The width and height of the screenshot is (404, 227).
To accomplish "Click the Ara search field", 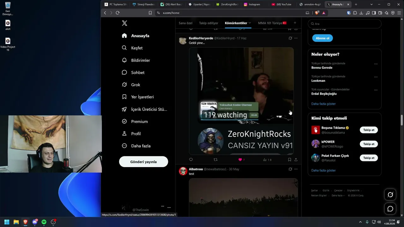I will coord(345,24).
